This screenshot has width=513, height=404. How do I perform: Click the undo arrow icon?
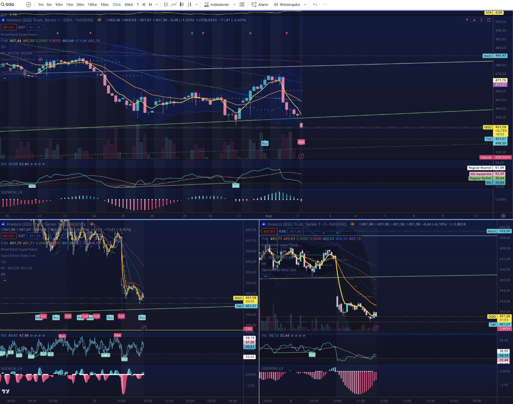coord(315,4)
